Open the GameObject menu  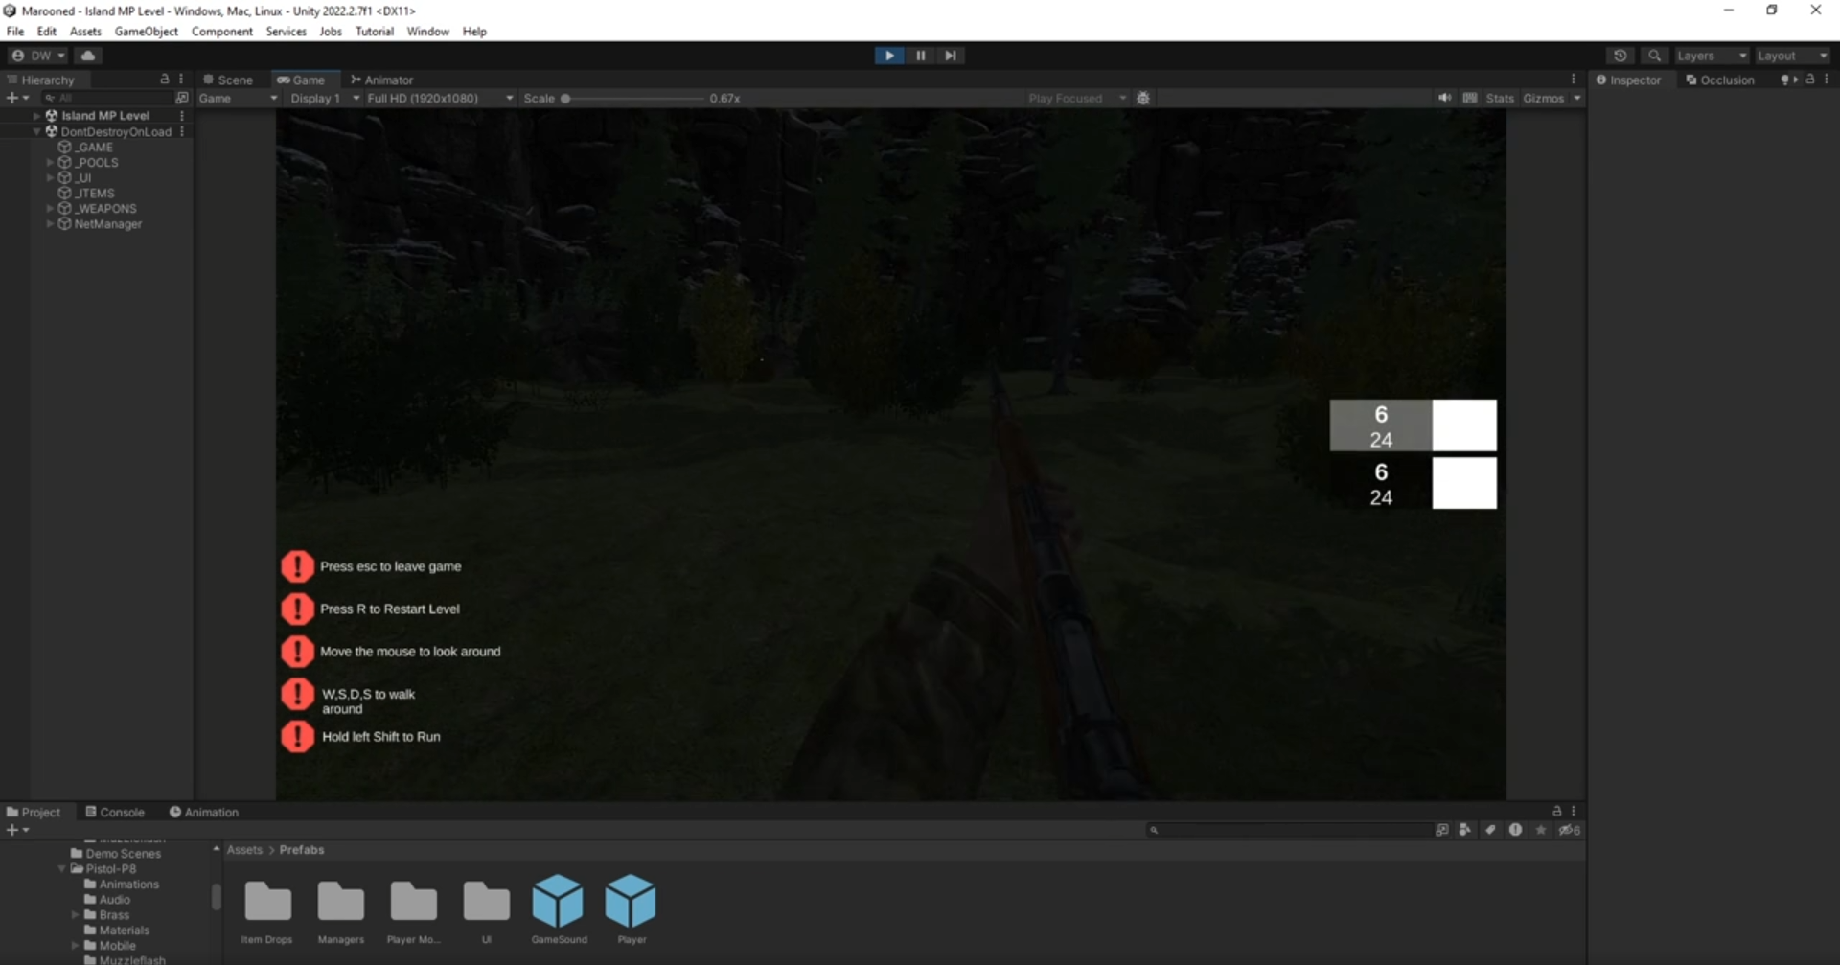[146, 32]
